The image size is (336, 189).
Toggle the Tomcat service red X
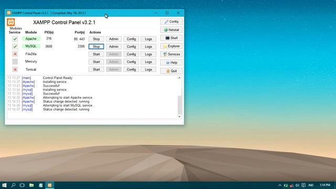click(x=15, y=69)
